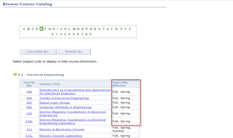Select letter S in the alphabet index
This screenshot has width=233, height=138.
99,29
